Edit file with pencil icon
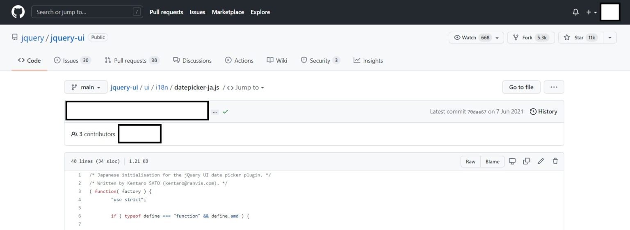The width and height of the screenshot is (630, 230). point(541,161)
